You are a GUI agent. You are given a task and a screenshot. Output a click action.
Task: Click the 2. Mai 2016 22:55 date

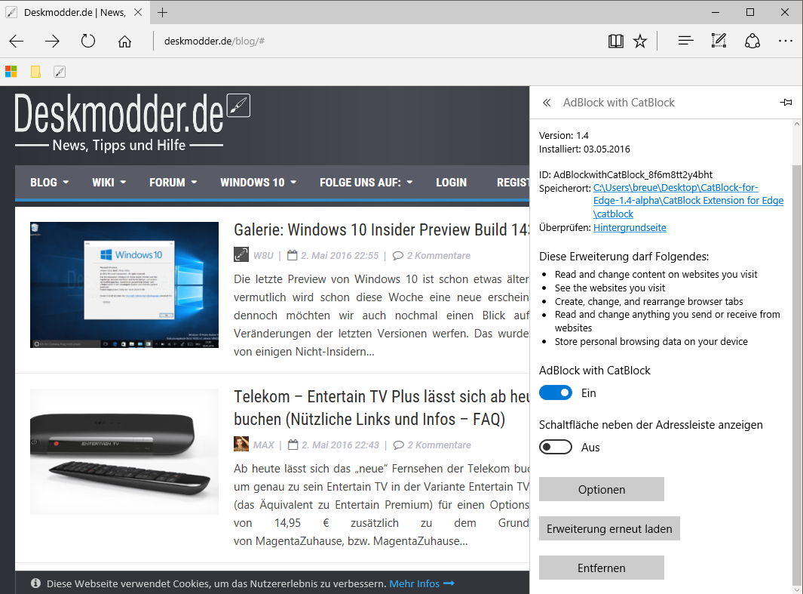pos(339,255)
